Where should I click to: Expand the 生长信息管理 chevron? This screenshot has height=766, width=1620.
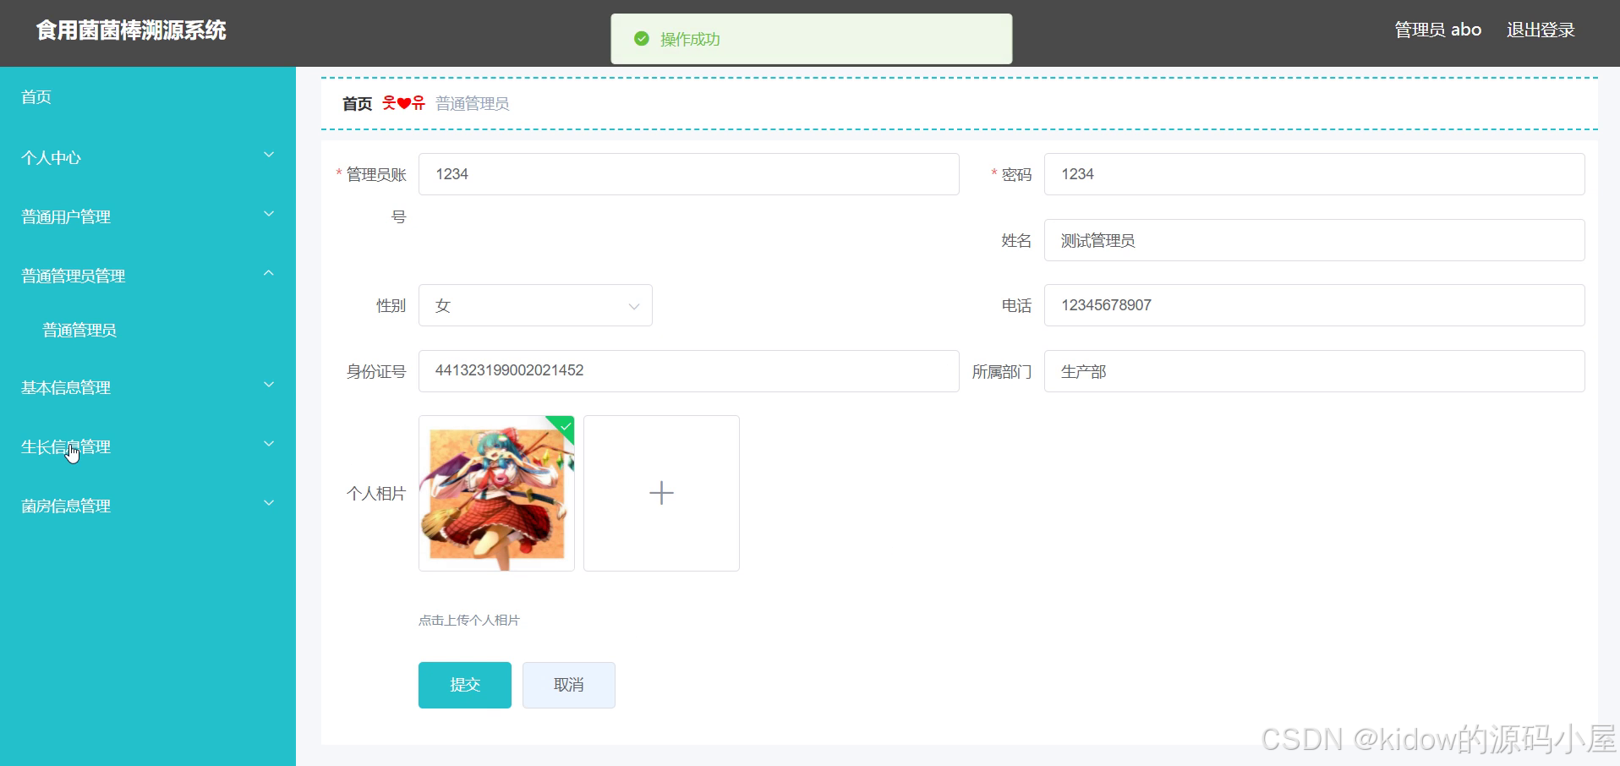pos(269,444)
